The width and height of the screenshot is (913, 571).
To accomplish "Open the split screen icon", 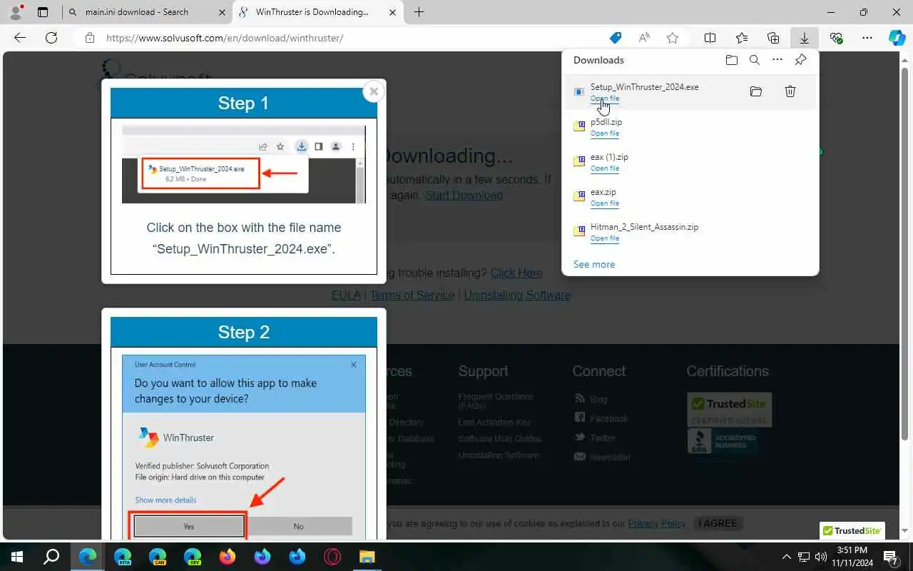I will coord(710,38).
